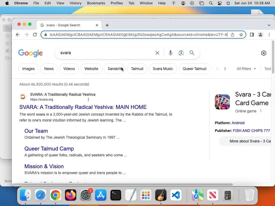Go back to the previous page in Chrome

[18, 35]
